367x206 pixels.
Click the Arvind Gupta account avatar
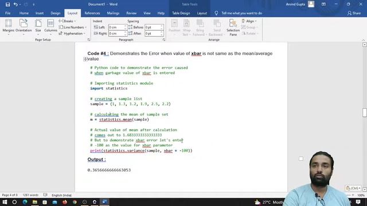click(311, 4)
